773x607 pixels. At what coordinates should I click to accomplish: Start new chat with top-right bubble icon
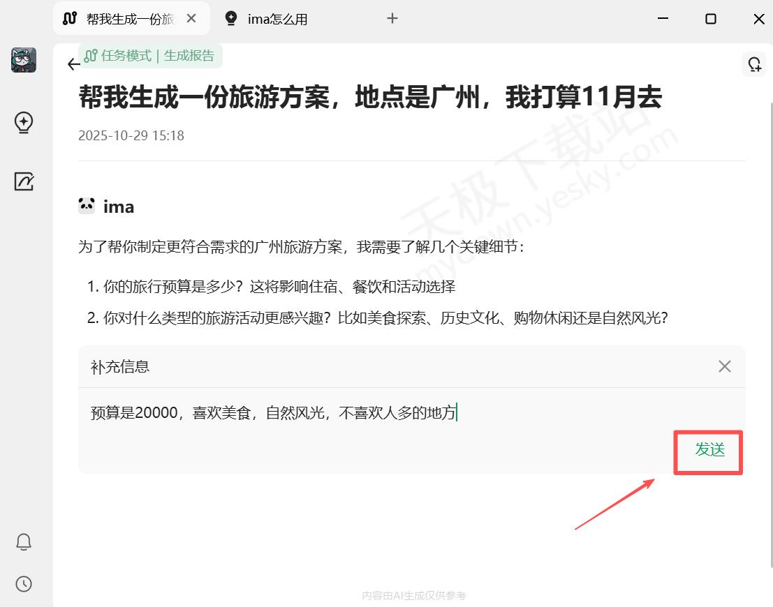tap(754, 64)
